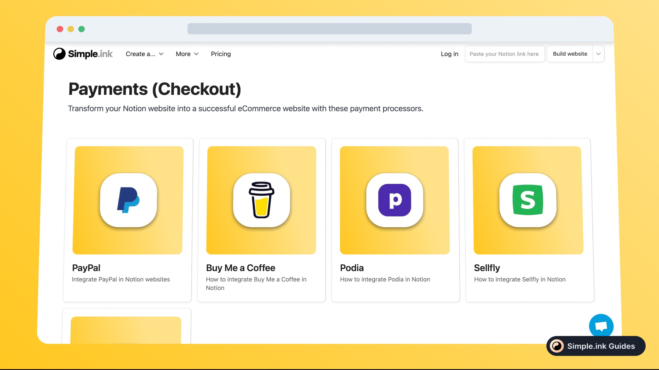Screen dimensions: 659x370
Task: Open the PayPal card title link
Action: pos(86,268)
